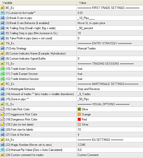This screenshot has width=143, height=158.
Task: Select the Zone in pips variable label
Action: click(x=17, y=99)
